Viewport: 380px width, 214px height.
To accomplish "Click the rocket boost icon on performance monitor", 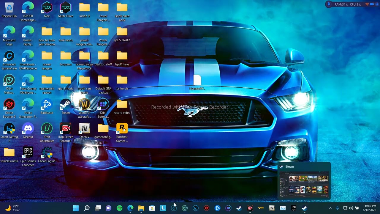I will click(x=329, y=4).
